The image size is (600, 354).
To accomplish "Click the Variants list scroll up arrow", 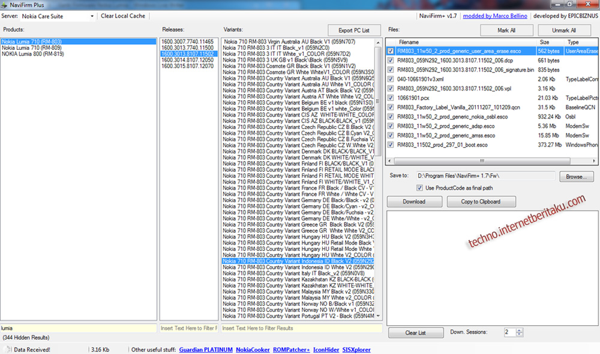I will pos(378,43).
